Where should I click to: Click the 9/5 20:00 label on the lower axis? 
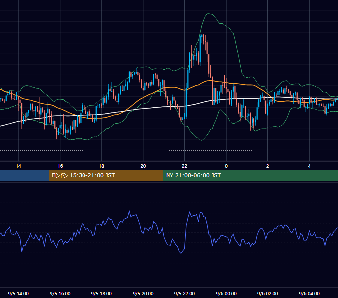(x=143, y=293)
